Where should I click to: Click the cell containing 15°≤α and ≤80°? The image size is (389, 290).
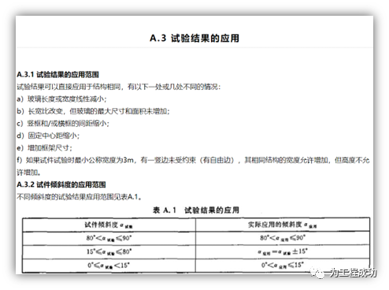[109, 252]
